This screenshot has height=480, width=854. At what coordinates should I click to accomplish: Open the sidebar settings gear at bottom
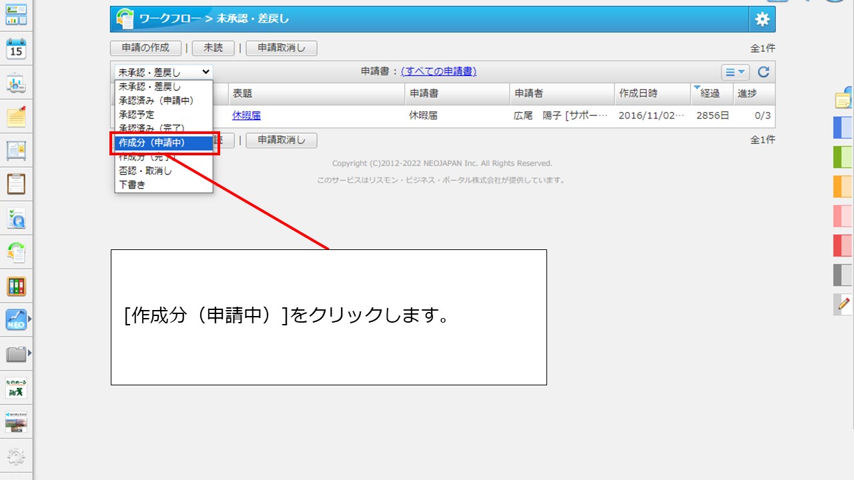[16, 457]
